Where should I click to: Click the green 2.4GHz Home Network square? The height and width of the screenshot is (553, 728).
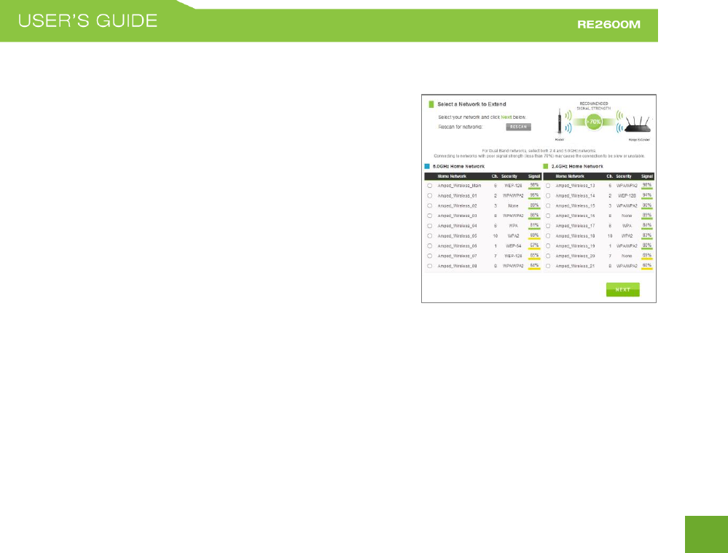point(546,166)
